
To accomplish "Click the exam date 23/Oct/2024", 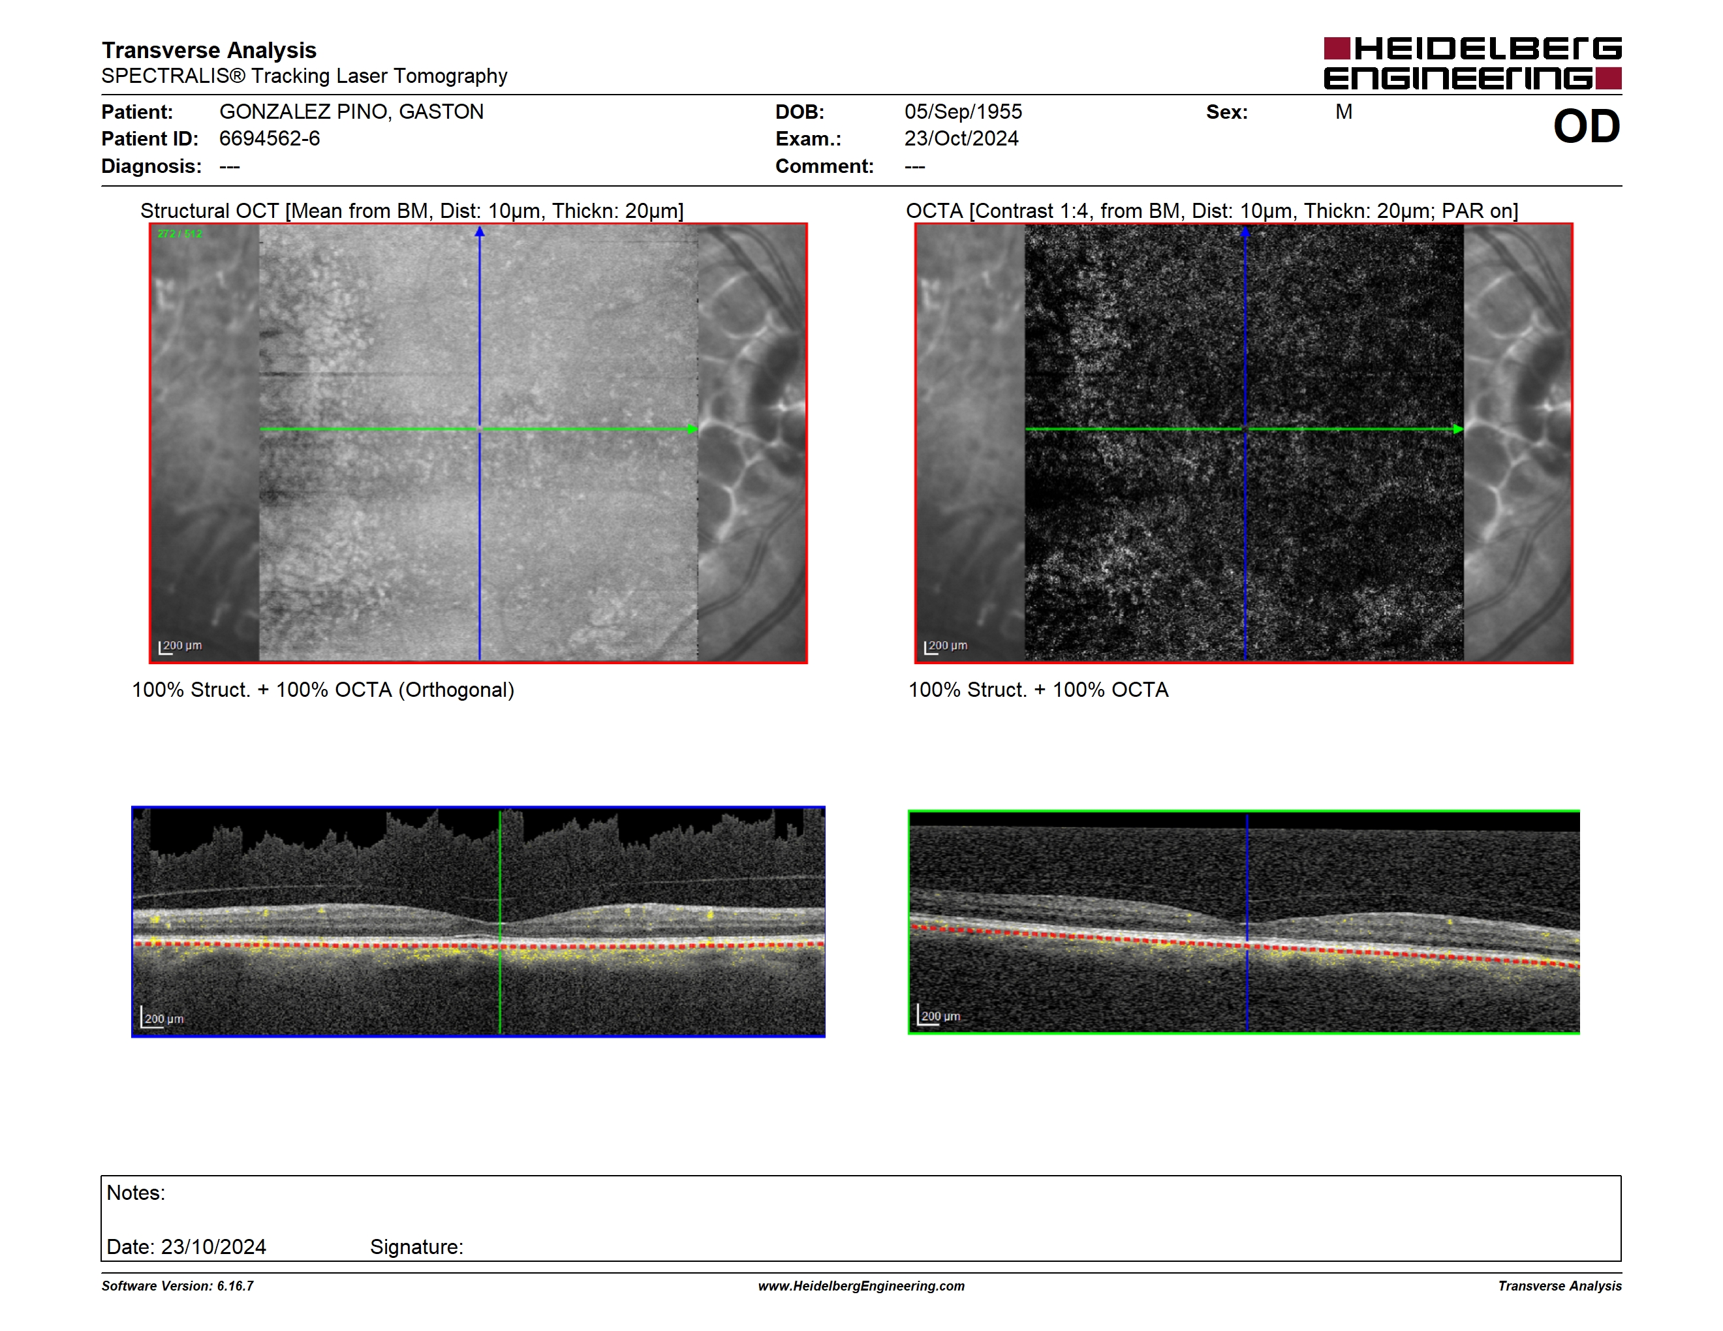I will 962,139.
